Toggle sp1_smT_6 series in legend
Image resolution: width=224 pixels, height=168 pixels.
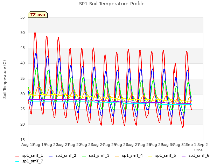pyautogui.click(x=195, y=156)
